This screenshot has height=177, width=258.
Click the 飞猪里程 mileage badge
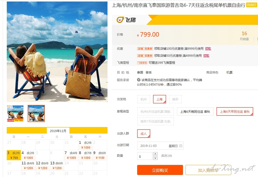[x=142, y=63]
